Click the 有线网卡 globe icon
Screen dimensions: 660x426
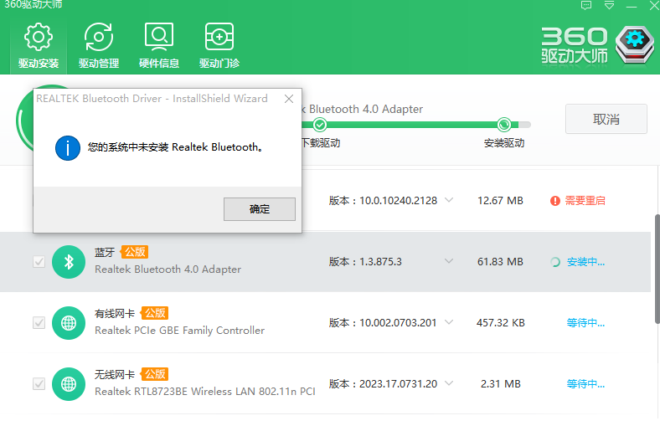[x=69, y=323]
